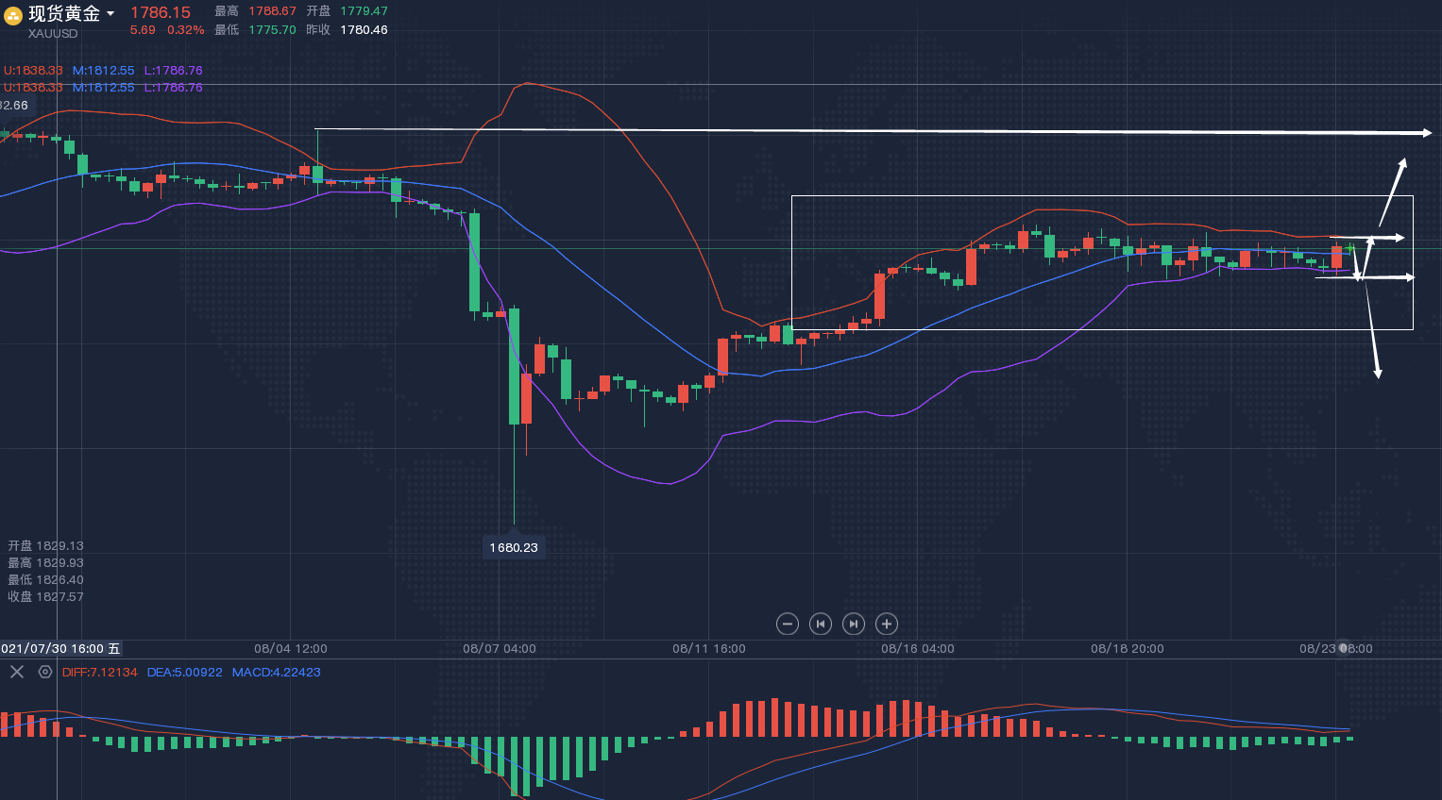Viewport: 1442px width, 800px height.
Task: Click the 收盘 1827.57 crosshair readout
Action: click(x=45, y=597)
